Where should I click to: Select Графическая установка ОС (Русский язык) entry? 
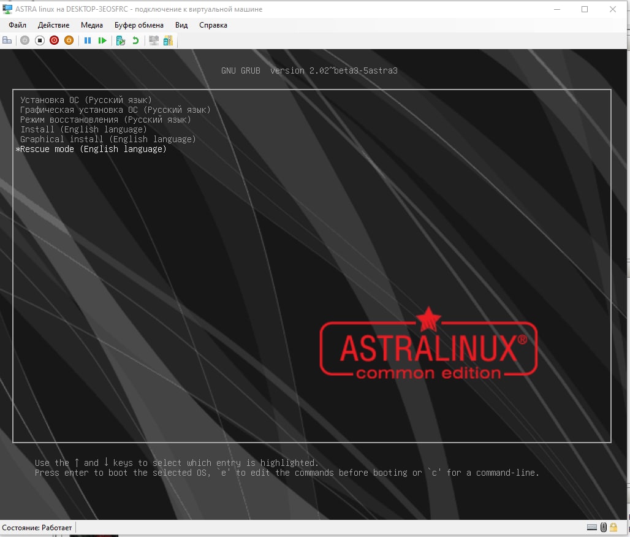pos(115,110)
